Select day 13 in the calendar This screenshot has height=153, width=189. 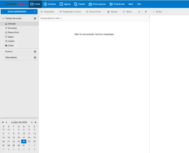click(4, 137)
